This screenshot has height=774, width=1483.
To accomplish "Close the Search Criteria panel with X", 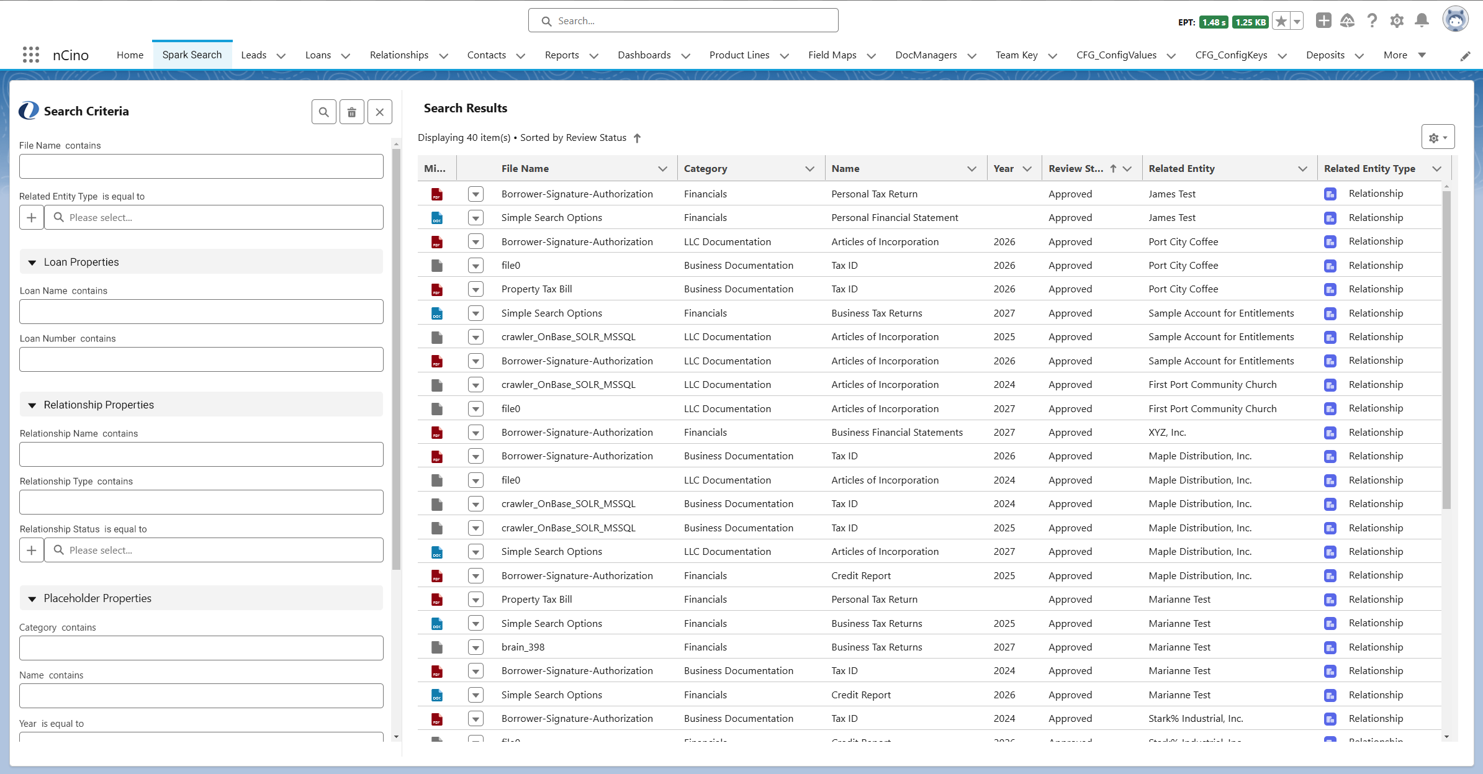I will [379, 112].
